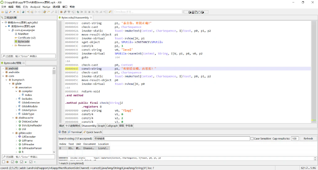Toggle the fields filter checkbox beside pale dot
The image size is (318, 170).
point(31,162)
